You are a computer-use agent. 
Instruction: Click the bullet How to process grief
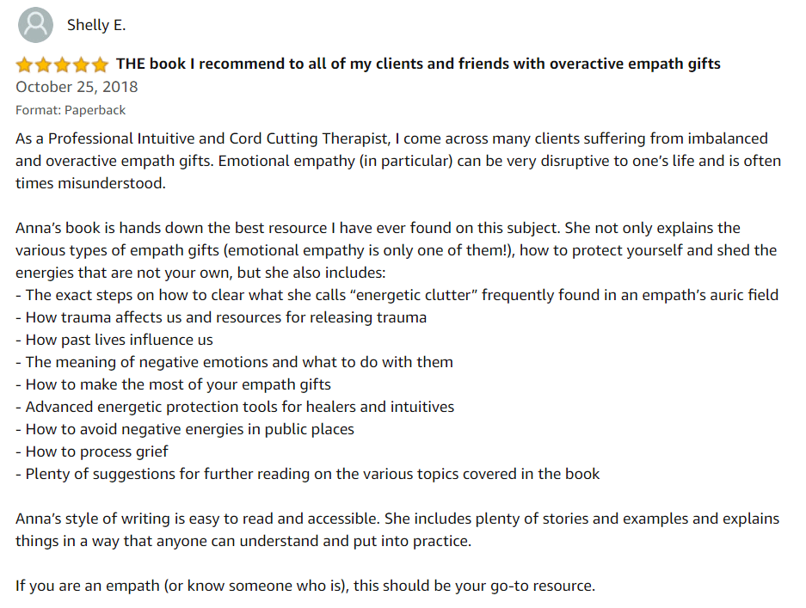92,451
